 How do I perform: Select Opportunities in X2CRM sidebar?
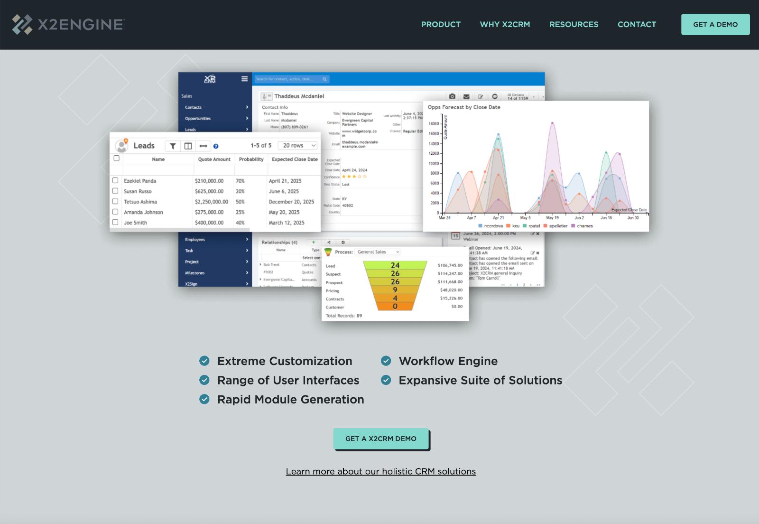(198, 119)
